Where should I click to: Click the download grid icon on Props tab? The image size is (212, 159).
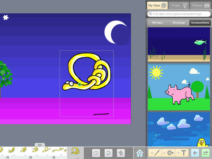click(185, 6)
